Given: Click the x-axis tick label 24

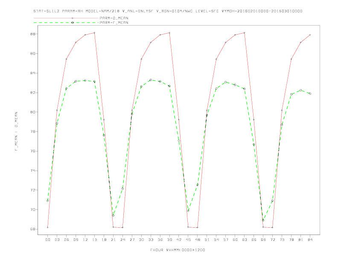Looking at the screenshot, I should 122,240.
